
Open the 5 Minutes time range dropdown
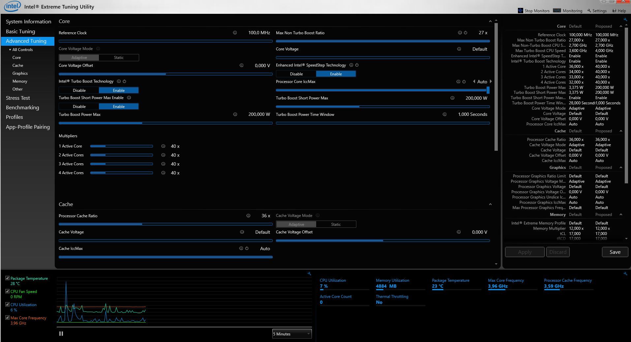(x=292, y=334)
